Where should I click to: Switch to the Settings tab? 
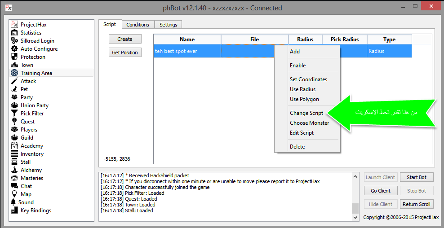pyautogui.click(x=168, y=25)
